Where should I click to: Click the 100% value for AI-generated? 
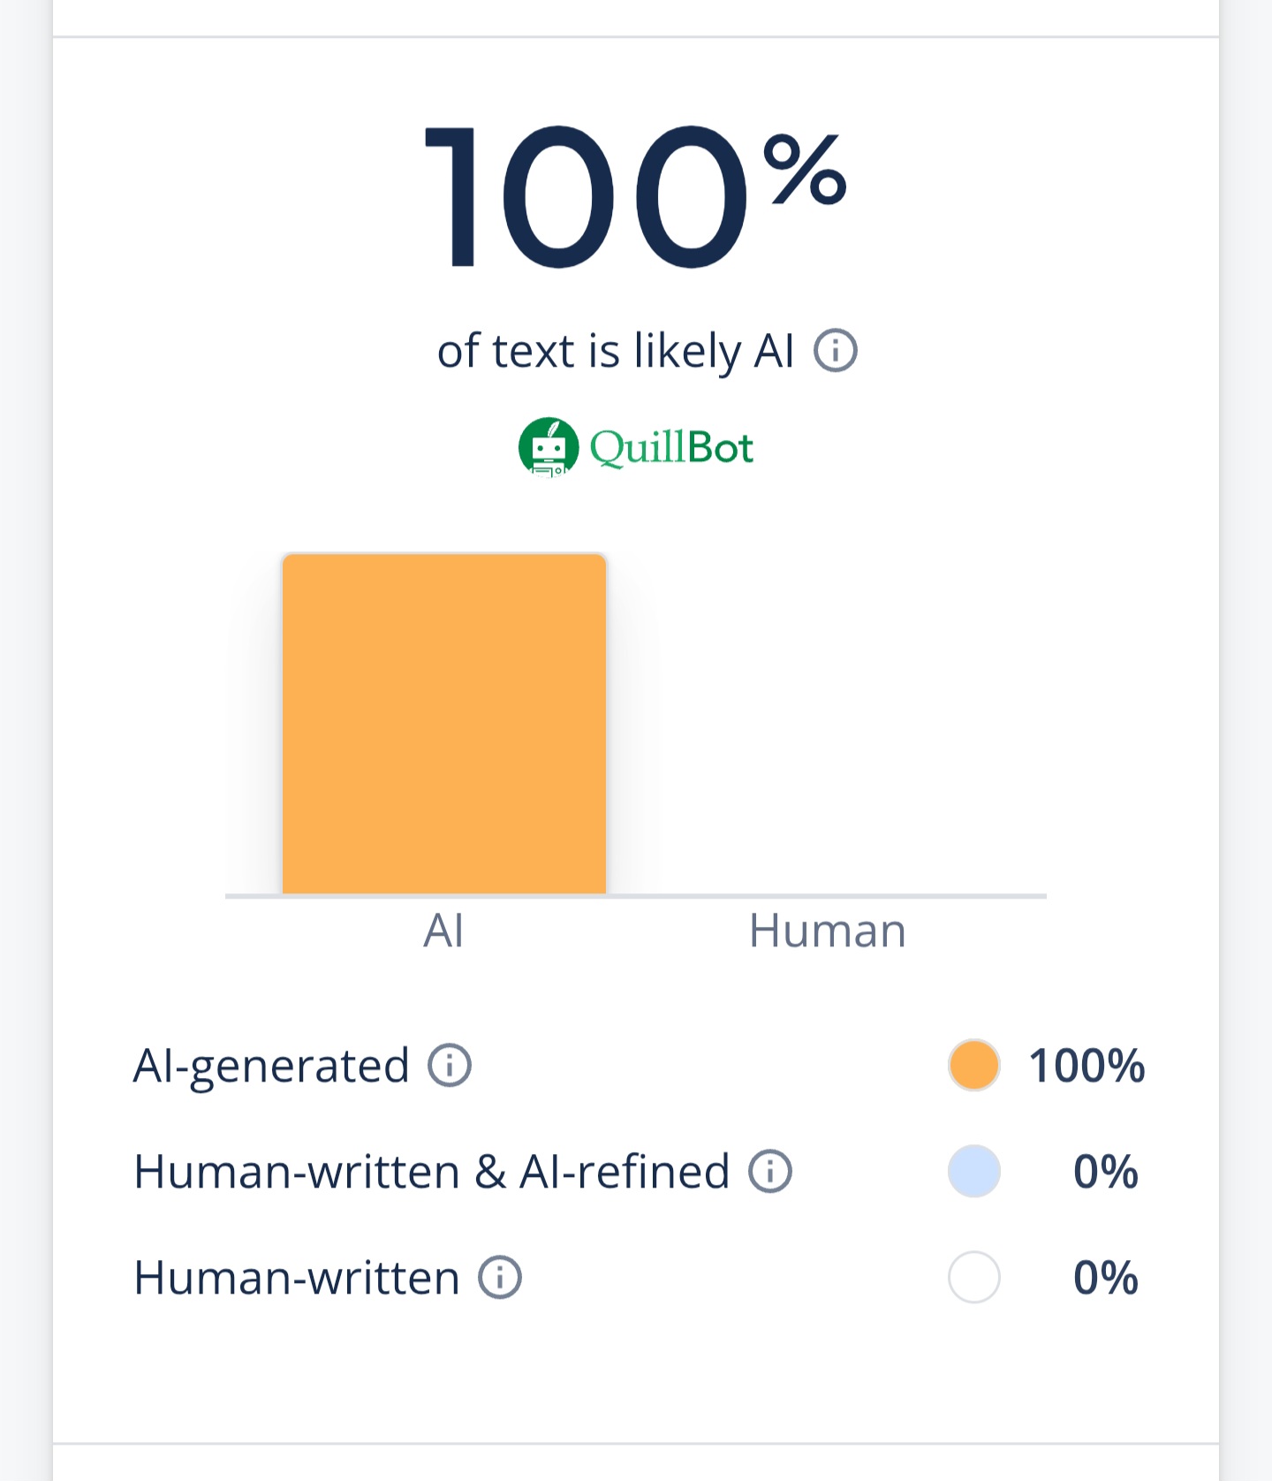tap(1086, 1065)
